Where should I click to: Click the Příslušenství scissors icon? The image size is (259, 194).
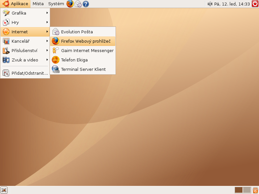pos(6,50)
